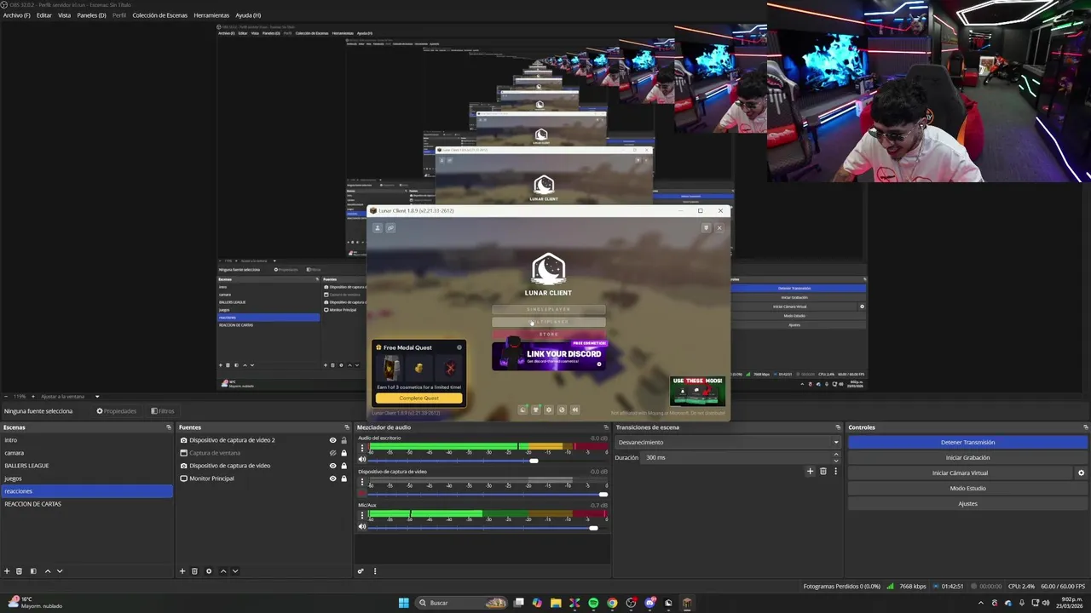Viewport: 1091px width, 613px height.
Task: Open source properties gear in Fuentes toolbar
Action: click(209, 571)
